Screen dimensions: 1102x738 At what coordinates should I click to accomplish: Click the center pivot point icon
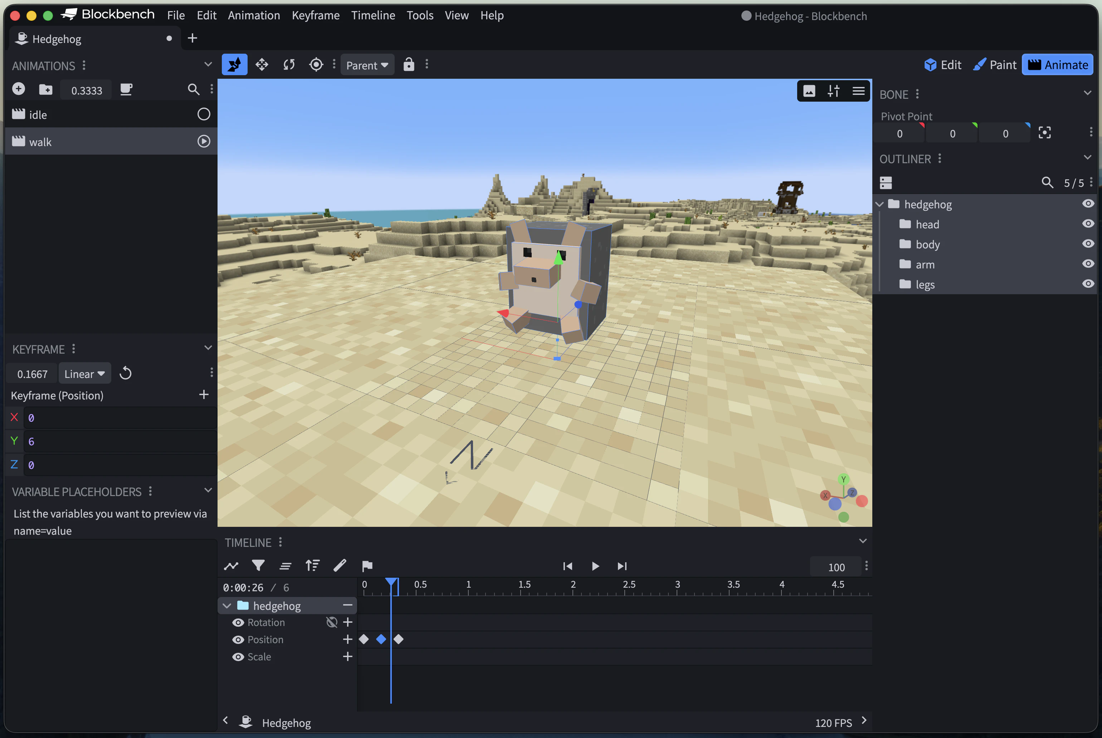(x=1045, y=133)
